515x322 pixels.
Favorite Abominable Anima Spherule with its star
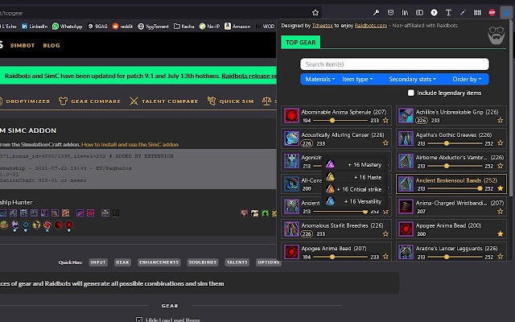[385, 121]
